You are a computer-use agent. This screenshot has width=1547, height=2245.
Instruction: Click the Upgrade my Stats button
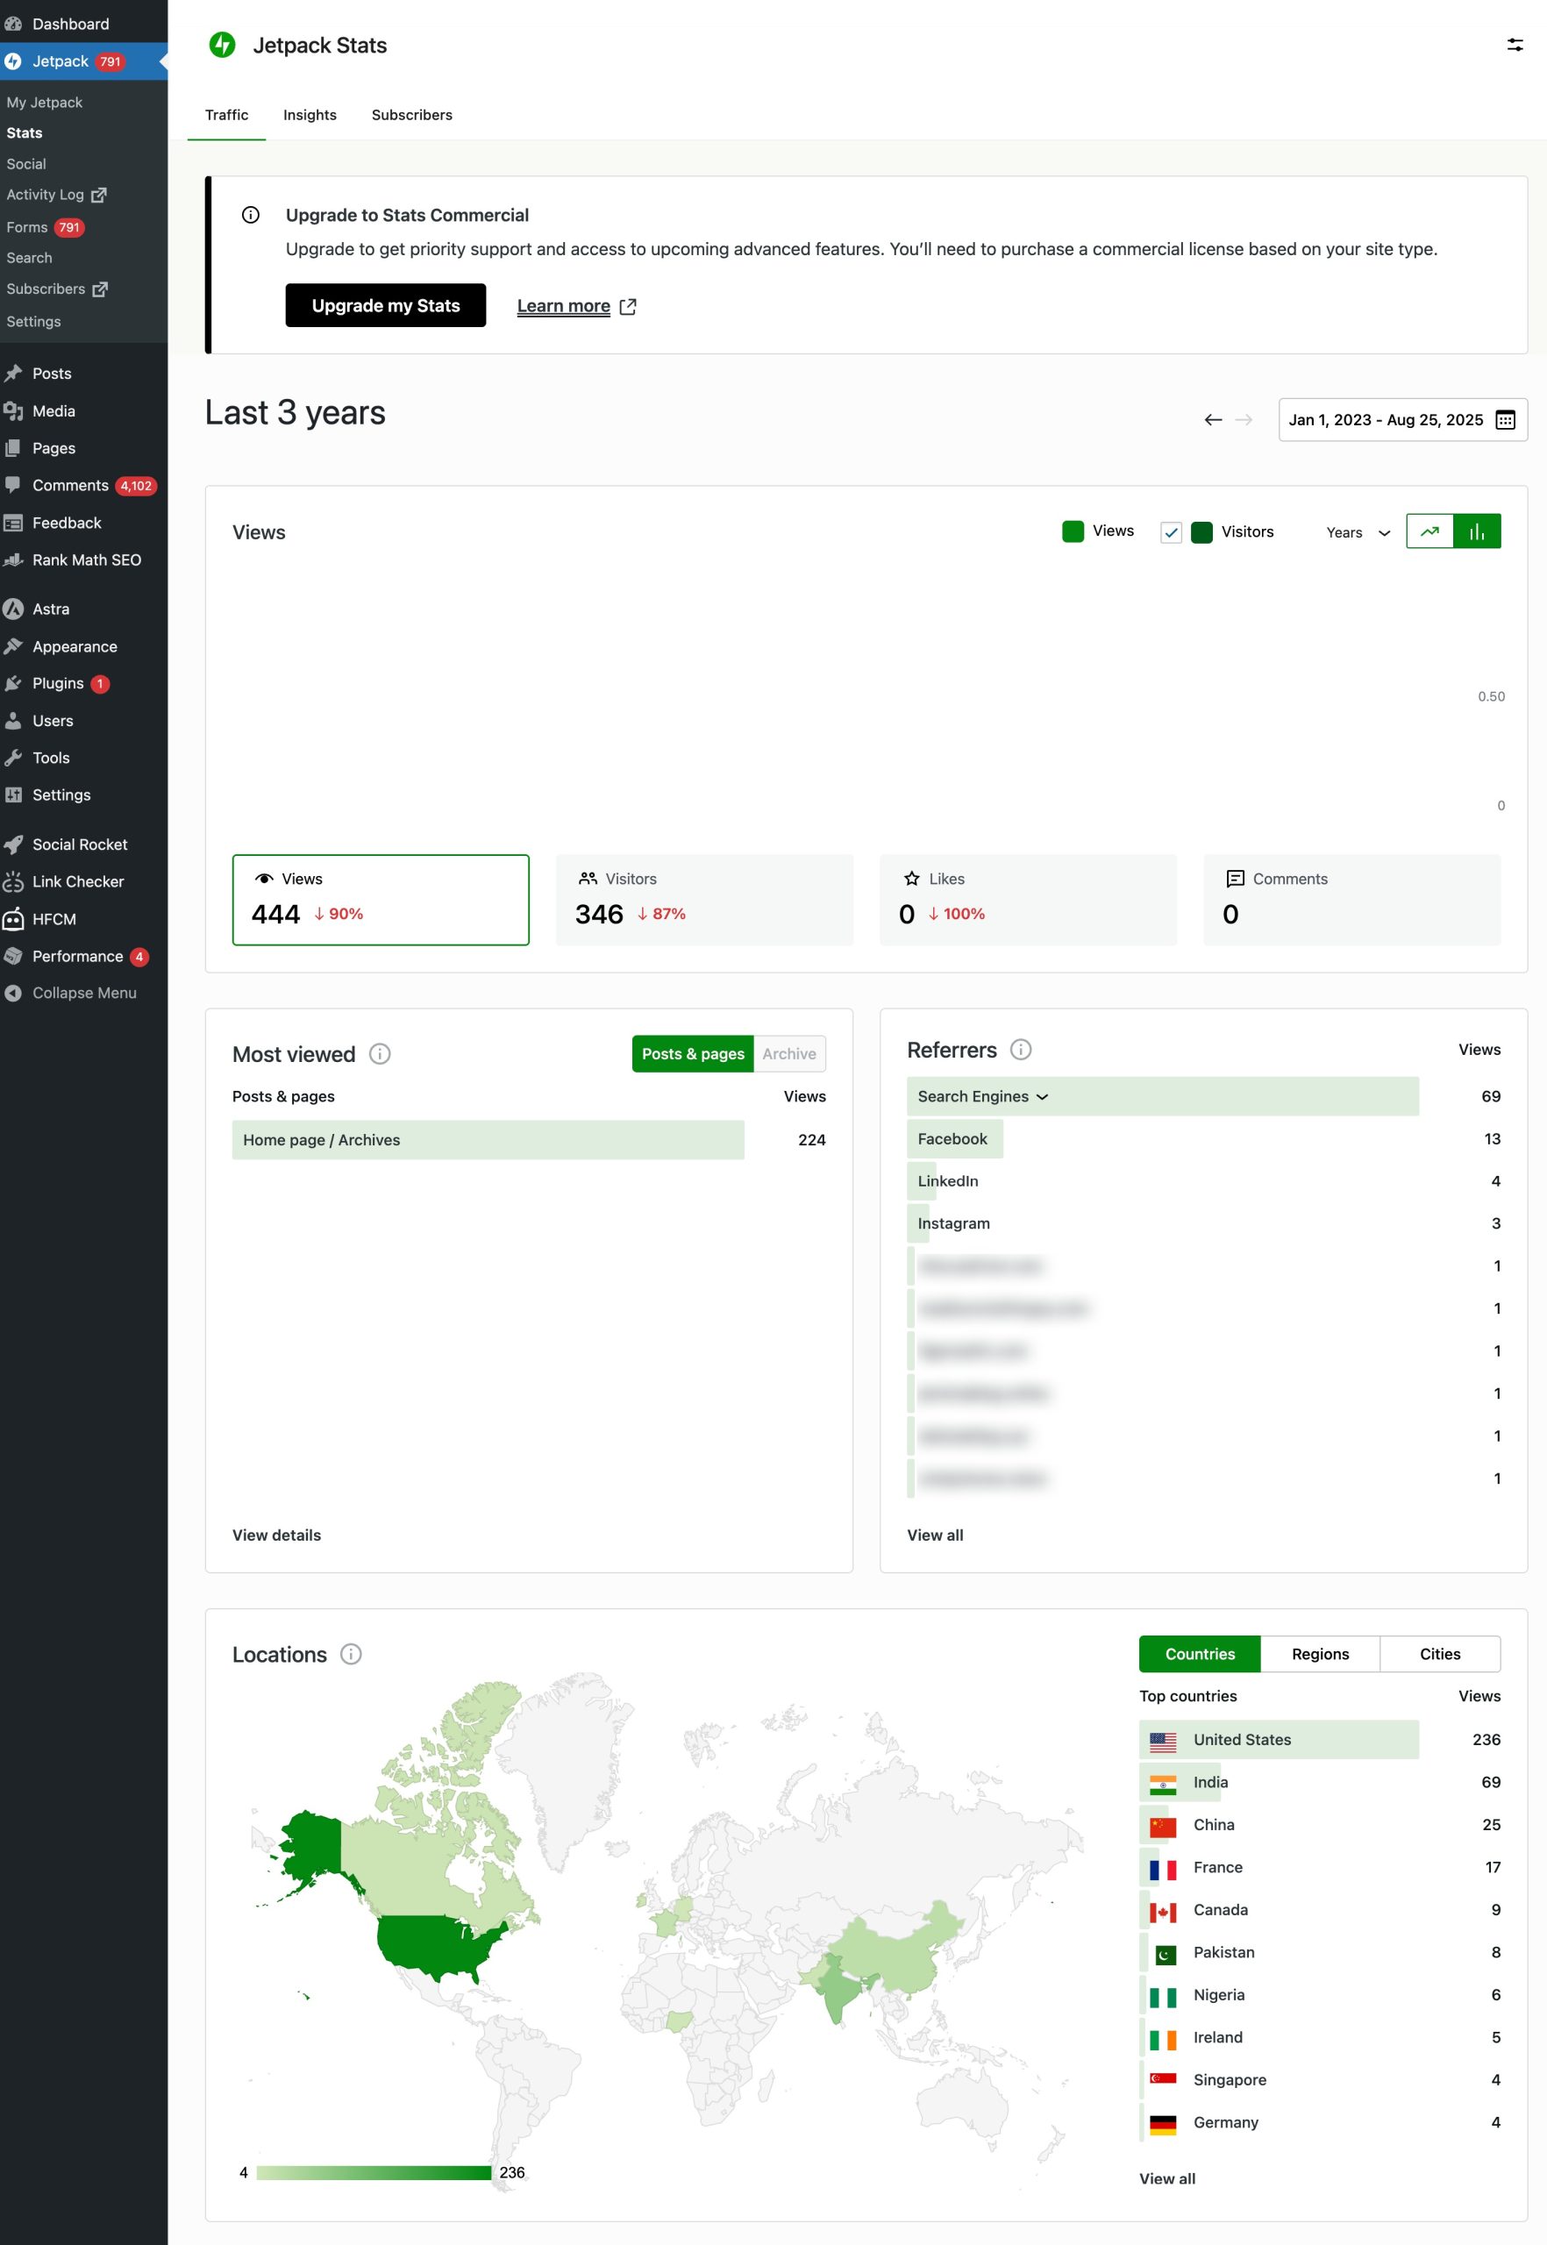[x=386, y=305]
